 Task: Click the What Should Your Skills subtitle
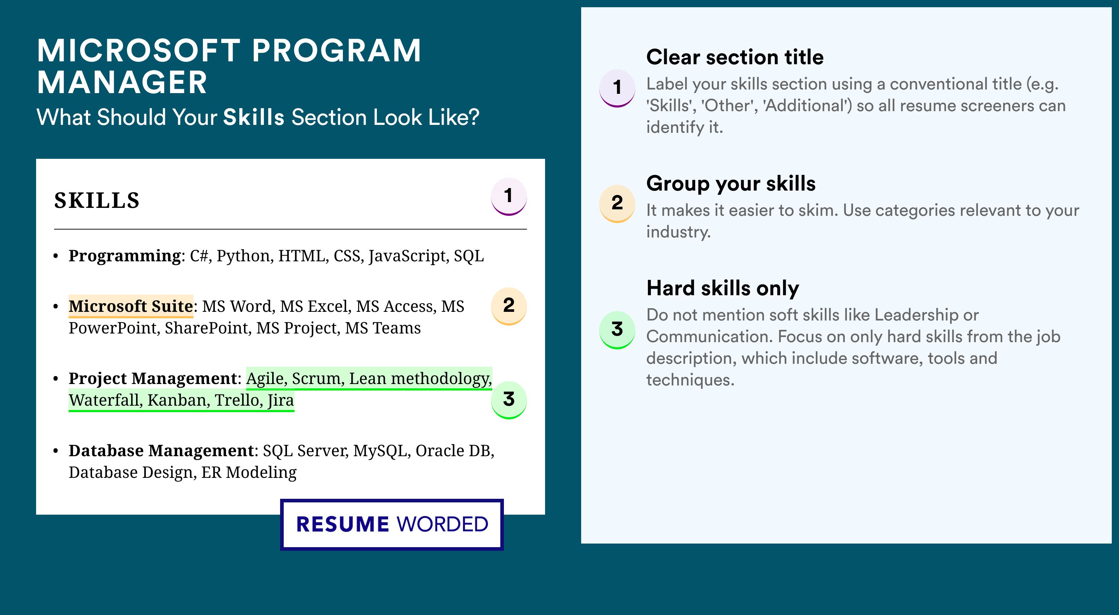(x=258, y=117)
